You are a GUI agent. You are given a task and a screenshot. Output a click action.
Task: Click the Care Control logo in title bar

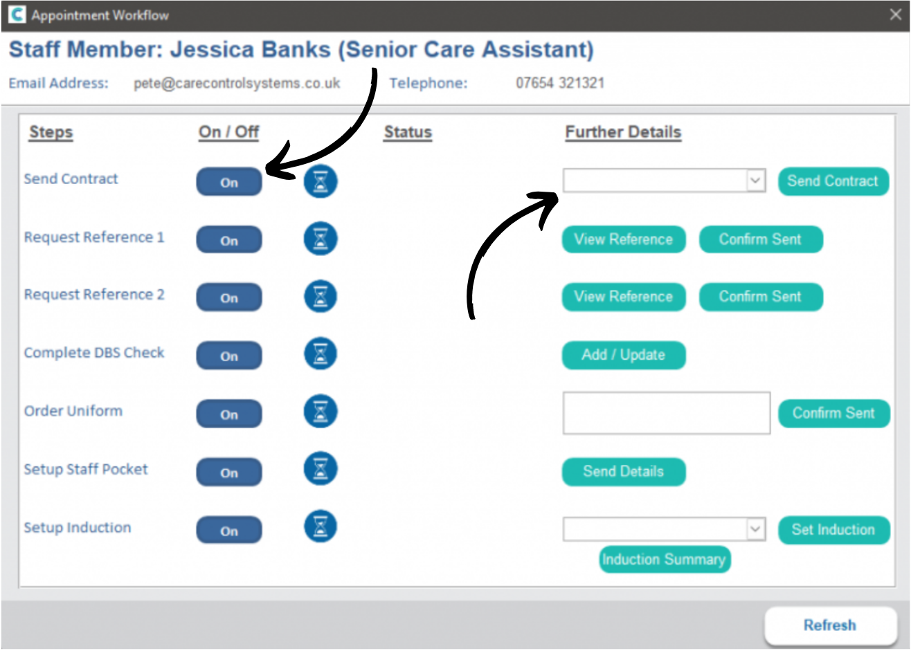coord(17,15)
